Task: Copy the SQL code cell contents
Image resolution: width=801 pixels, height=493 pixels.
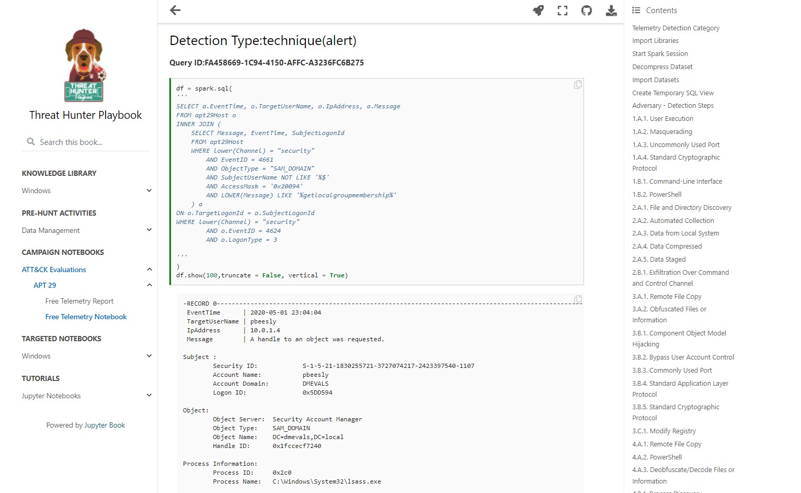Action: tap(577, 85)
